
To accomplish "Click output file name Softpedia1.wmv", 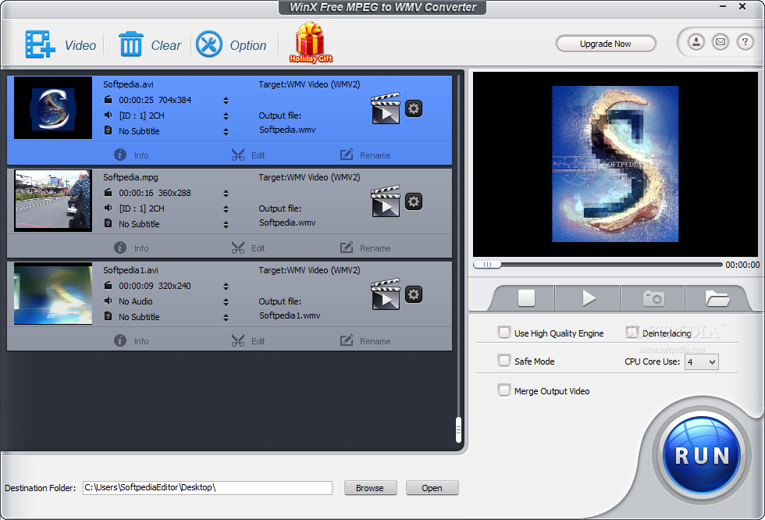I will tap(290, 315).
